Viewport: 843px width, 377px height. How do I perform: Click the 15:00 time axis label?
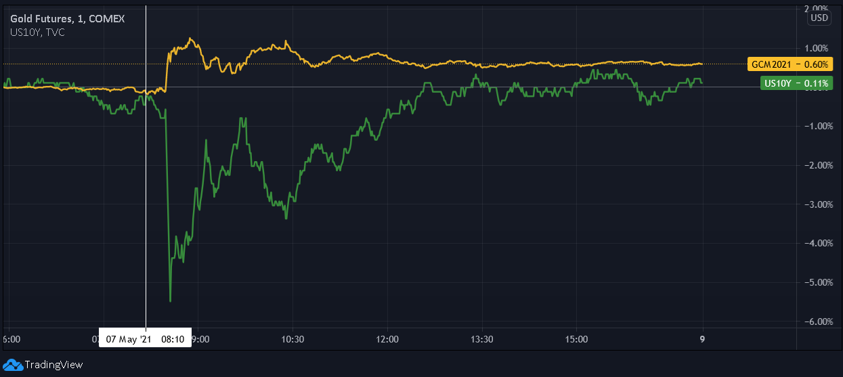(x=576, y=338)
